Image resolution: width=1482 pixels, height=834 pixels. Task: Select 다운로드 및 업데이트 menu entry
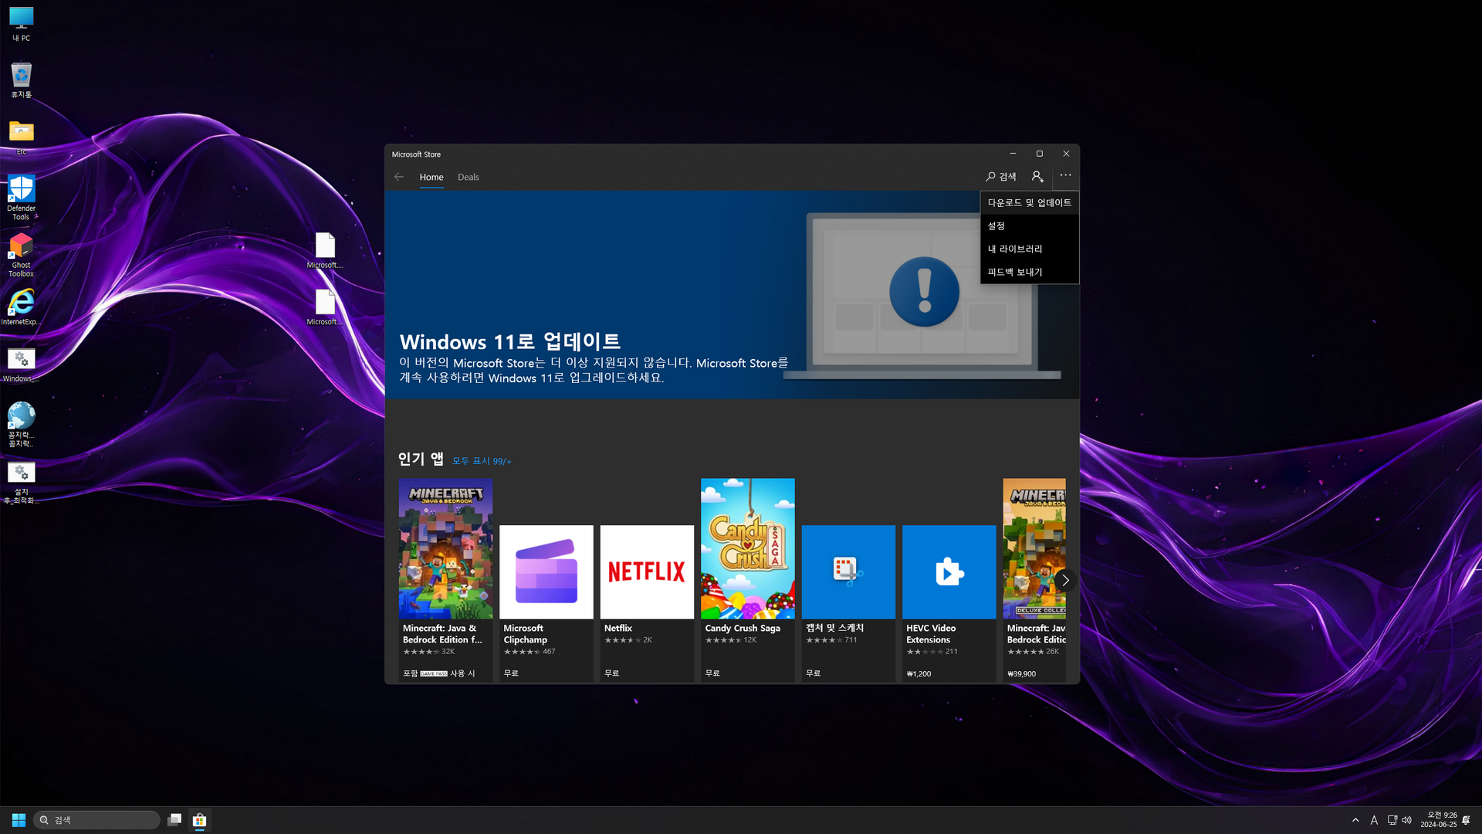[x=1029, y=202]
